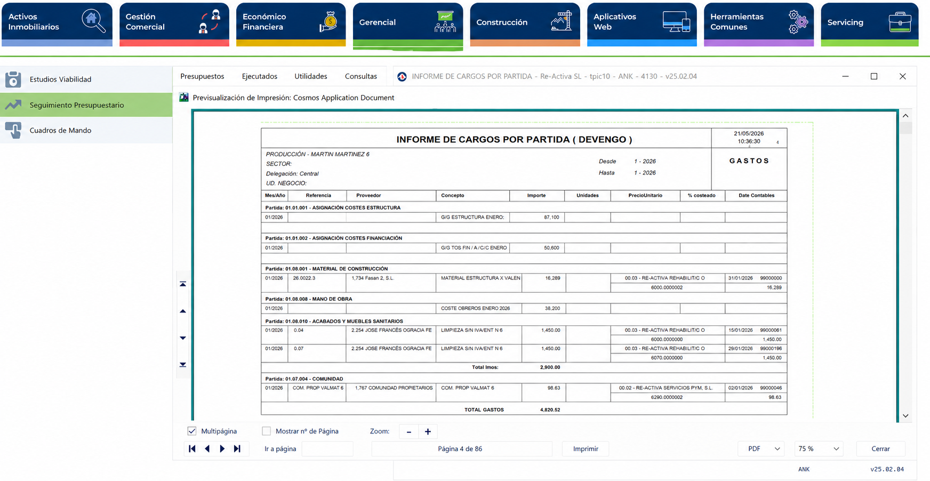The height and width of the screenshot is (481, 930).
Task: Click the Imprimir button
Action: 586,449
